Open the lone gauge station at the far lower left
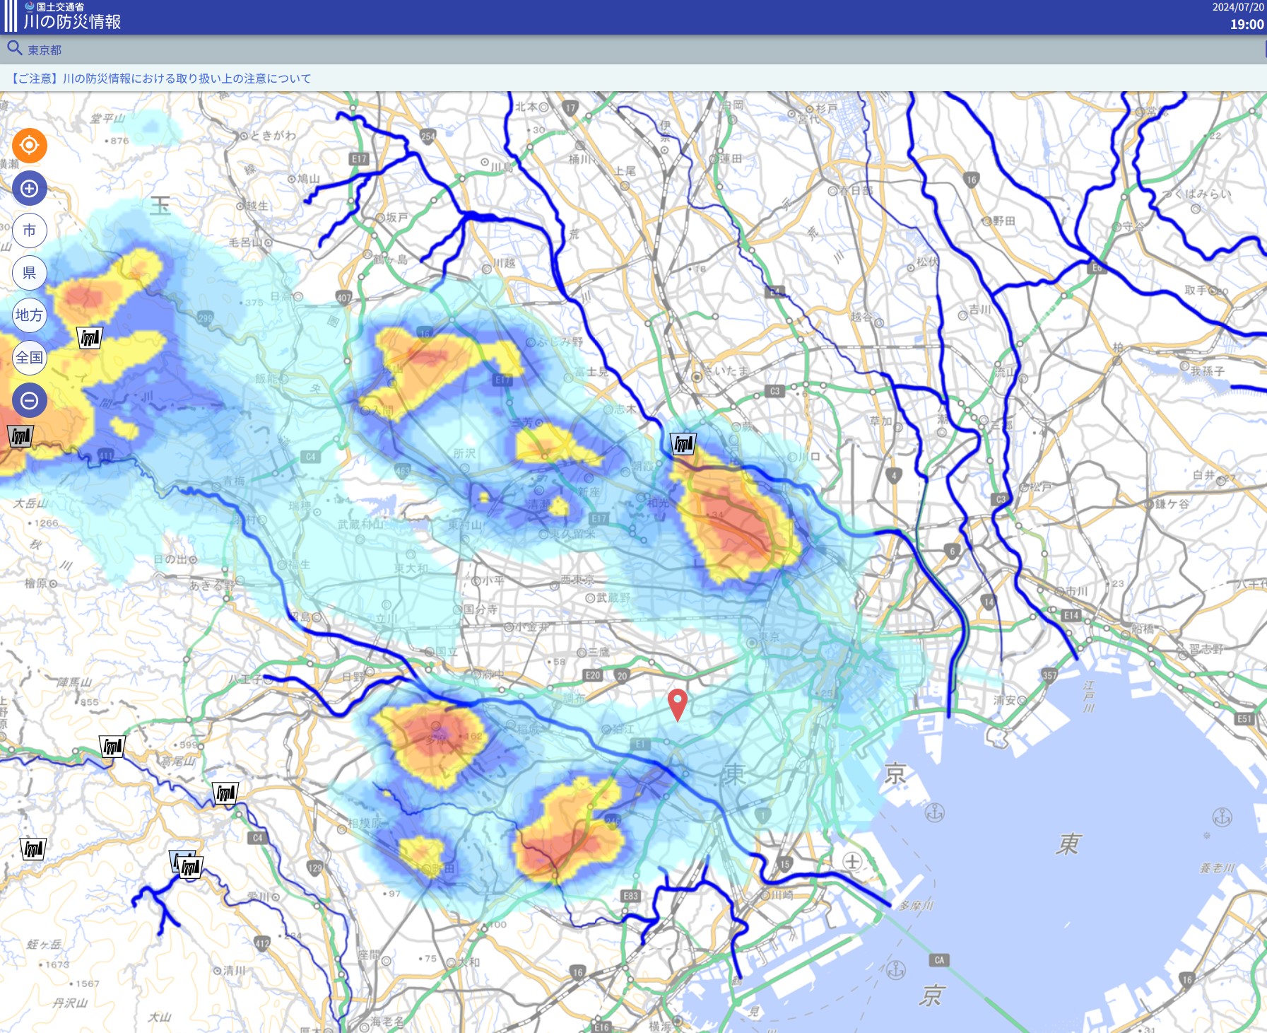 tap(33, 849)
